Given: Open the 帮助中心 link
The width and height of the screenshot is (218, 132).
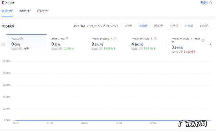Looking at the screenshot, I should point(206,3).
